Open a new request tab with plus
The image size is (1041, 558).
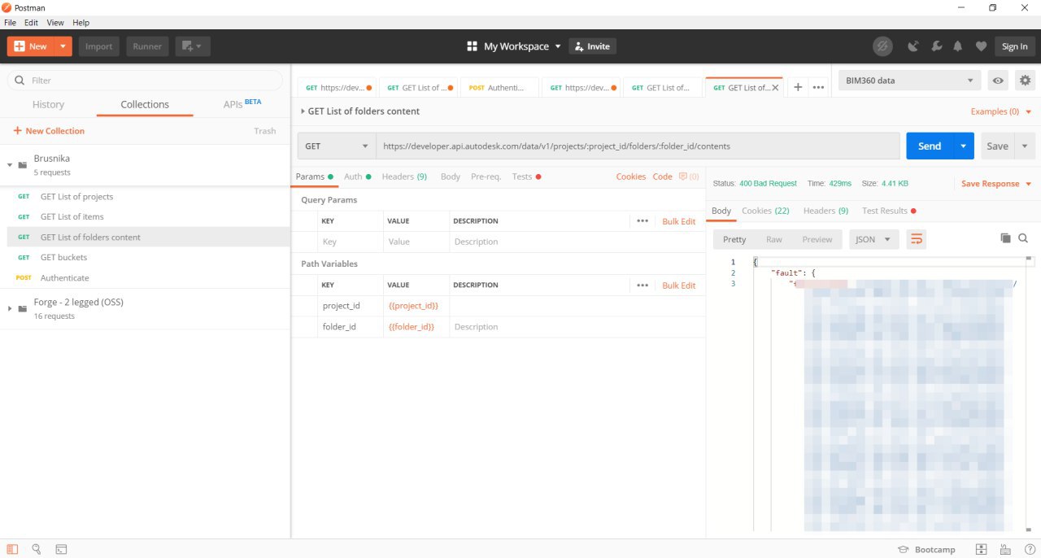click(798, 87)
